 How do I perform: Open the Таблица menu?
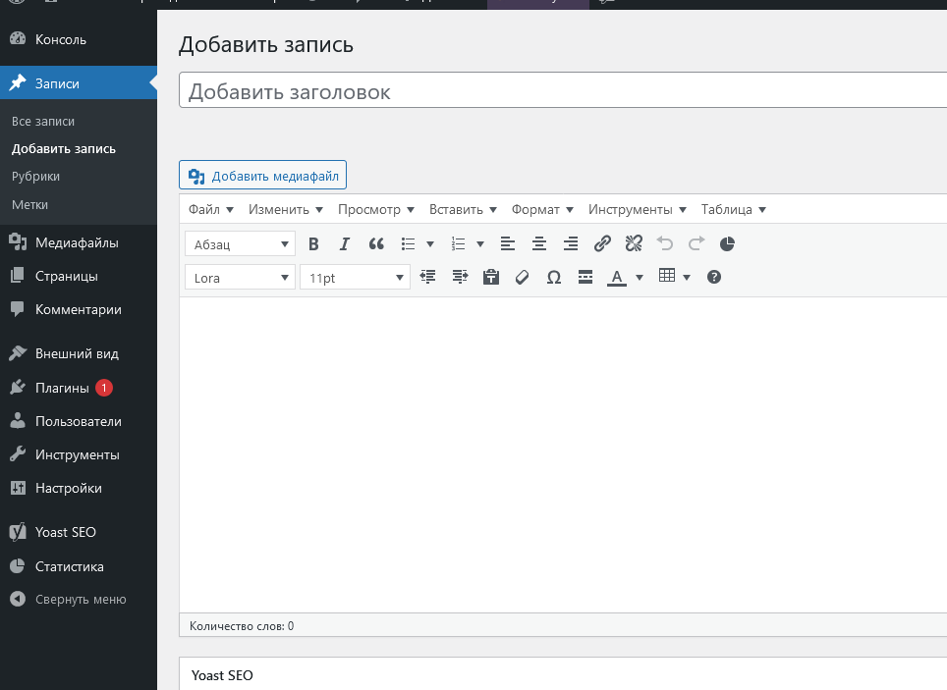733,209
